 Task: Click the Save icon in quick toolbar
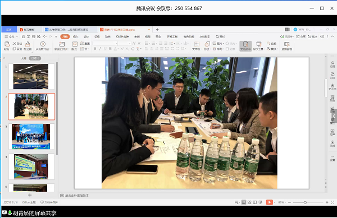24,36
